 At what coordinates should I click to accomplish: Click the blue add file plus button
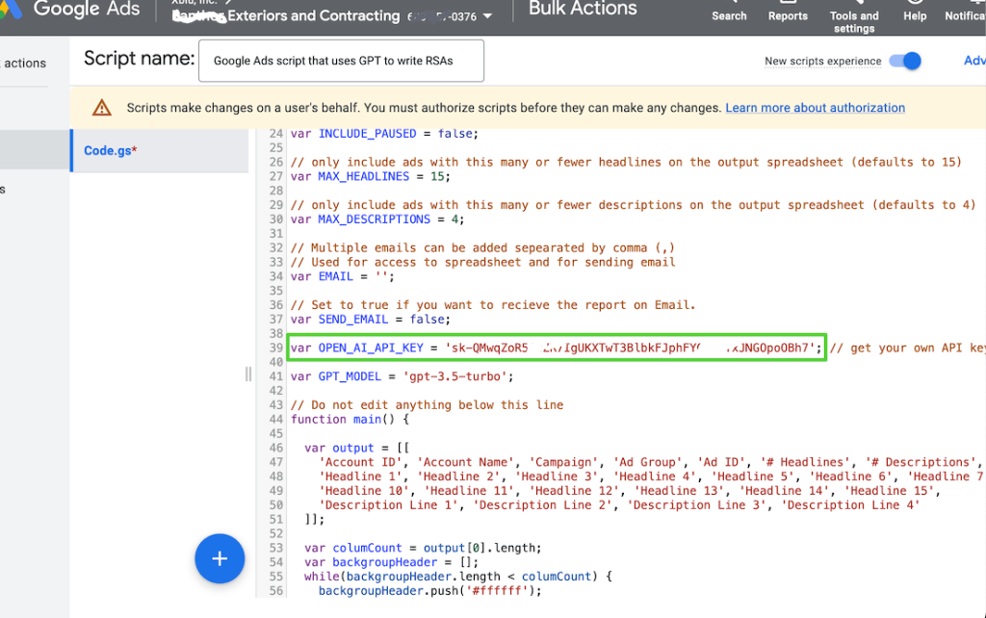(220, 559)
